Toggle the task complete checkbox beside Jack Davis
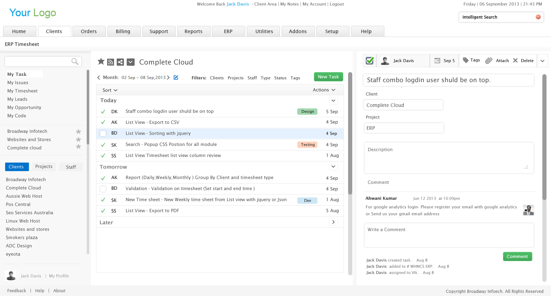This screenshot has height=296, width=551. click(x=370, y=61)
